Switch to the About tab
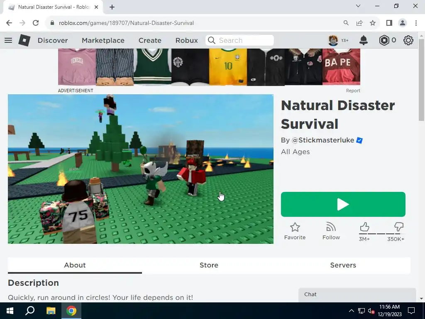425x319 pixels. 75,265
